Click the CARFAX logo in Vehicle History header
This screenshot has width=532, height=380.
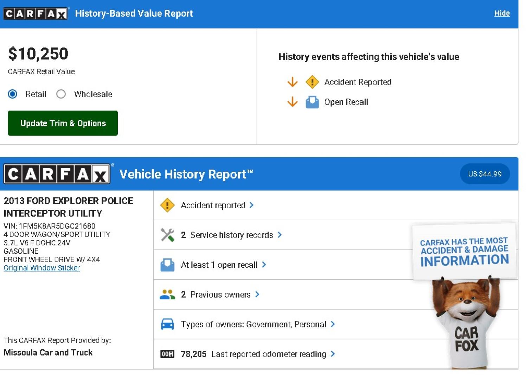tap(57, 174)
